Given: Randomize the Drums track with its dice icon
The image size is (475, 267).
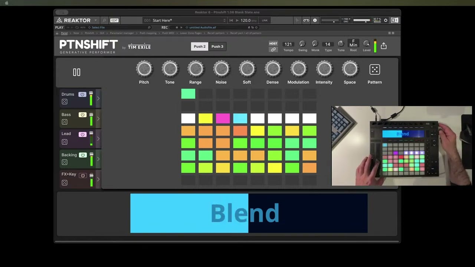Looking at the screenshot, I should click(65, 102).
